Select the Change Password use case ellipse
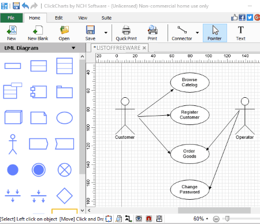This screenshot has width=260, height=224. pos(190,189)
